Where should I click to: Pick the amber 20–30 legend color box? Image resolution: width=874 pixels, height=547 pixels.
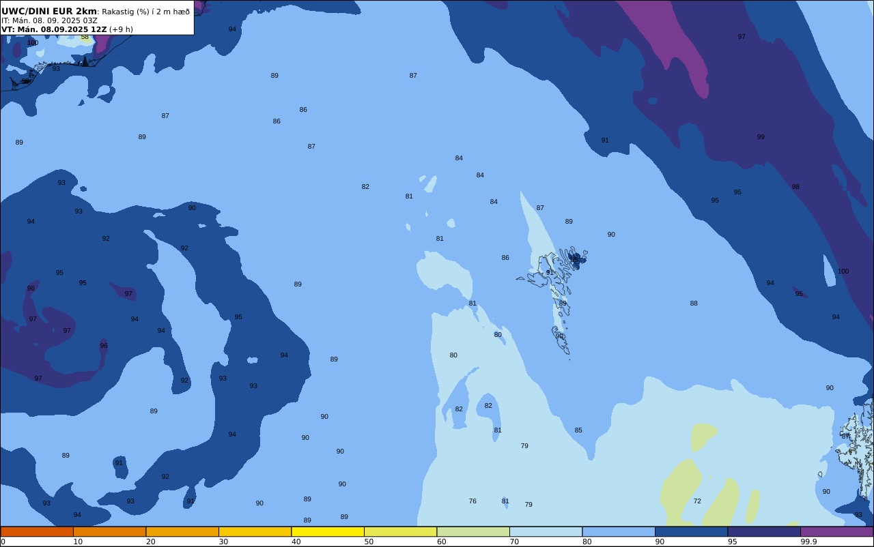[182, 531]
